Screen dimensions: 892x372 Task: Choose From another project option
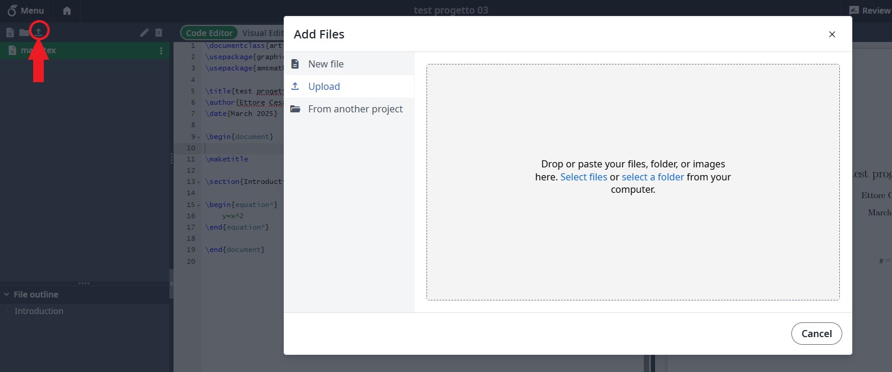click(349, 109)
